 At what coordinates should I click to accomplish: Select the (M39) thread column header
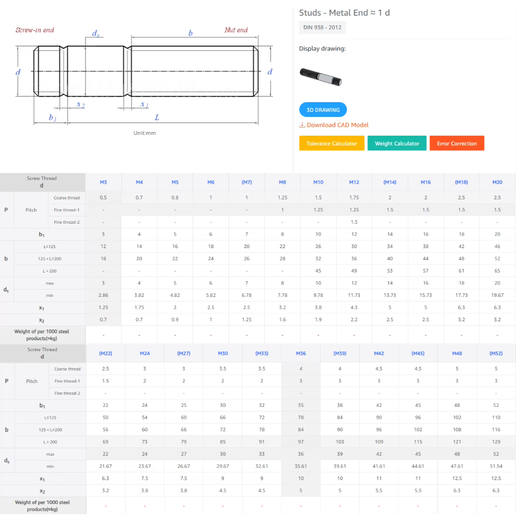pos(340,353)
